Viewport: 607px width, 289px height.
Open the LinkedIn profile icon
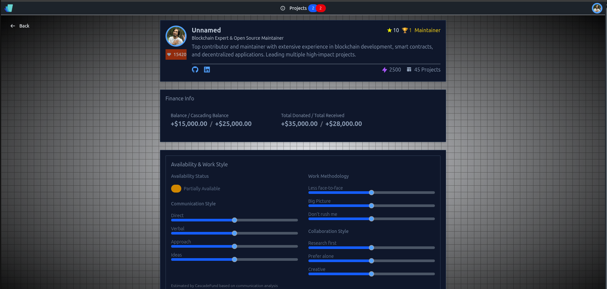(x=207, y=70)
